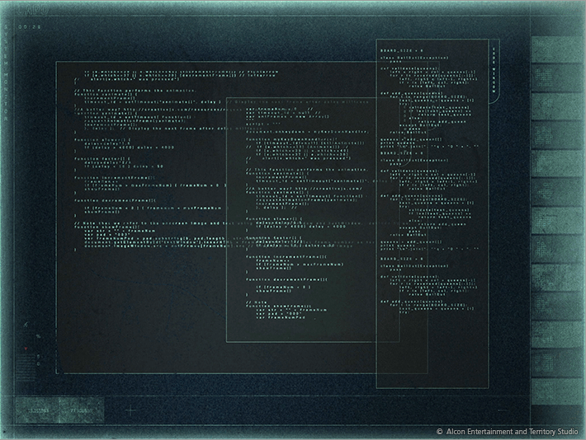The width and height of the screenshot is (586, 440).
Task: Select the first textured tab in bottom bar
Action: 38,409
